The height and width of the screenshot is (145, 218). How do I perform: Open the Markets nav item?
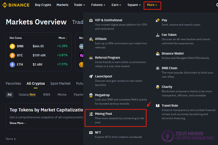[x=62, y=5]
